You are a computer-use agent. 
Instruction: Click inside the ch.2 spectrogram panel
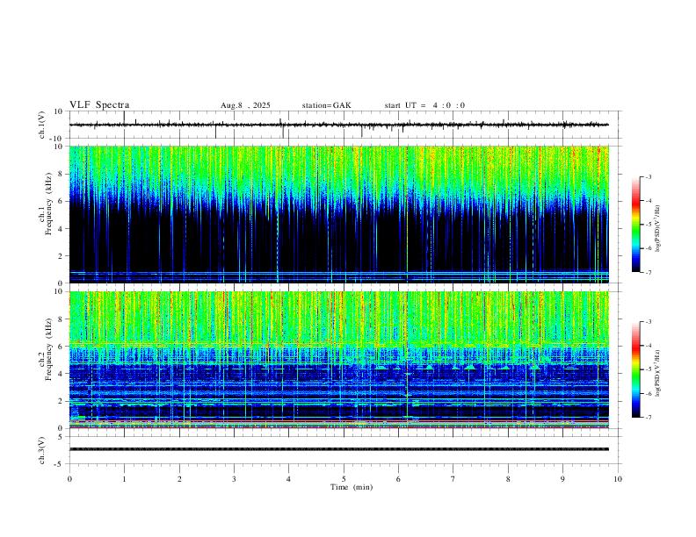(x=338, y=360)
